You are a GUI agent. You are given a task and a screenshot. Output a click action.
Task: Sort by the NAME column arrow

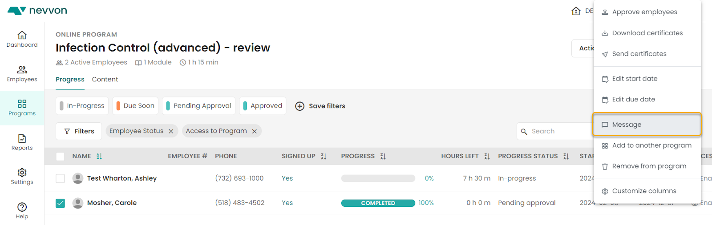tap(99, 157)
